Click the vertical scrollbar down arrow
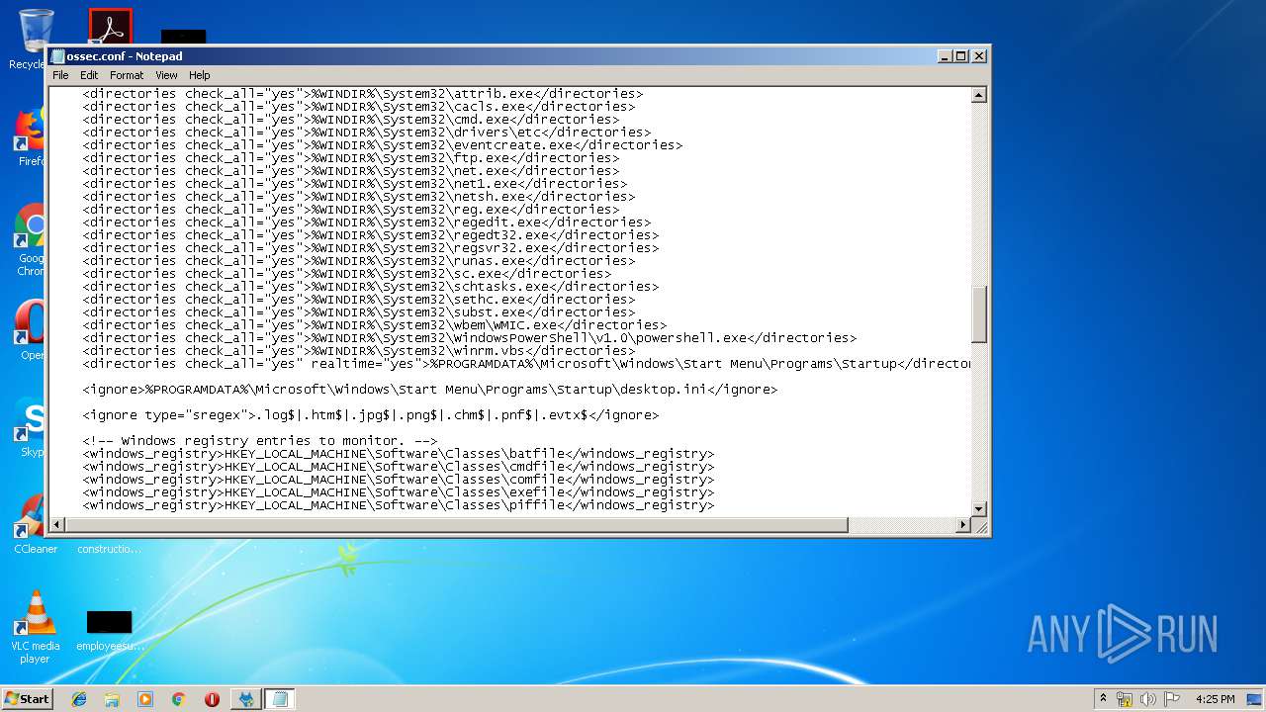 coord(979,509)
